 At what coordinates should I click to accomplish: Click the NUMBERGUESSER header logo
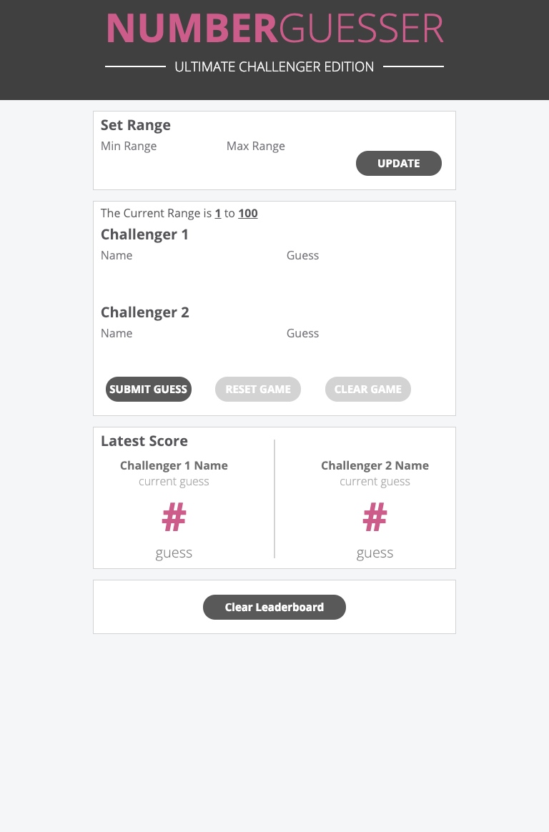pyautogui.click(x=274, y=29)
